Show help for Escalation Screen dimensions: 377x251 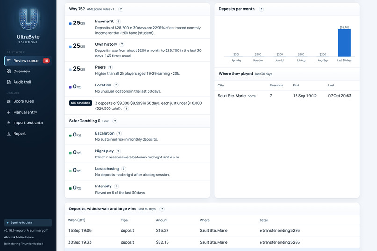(x=119, y=133)
